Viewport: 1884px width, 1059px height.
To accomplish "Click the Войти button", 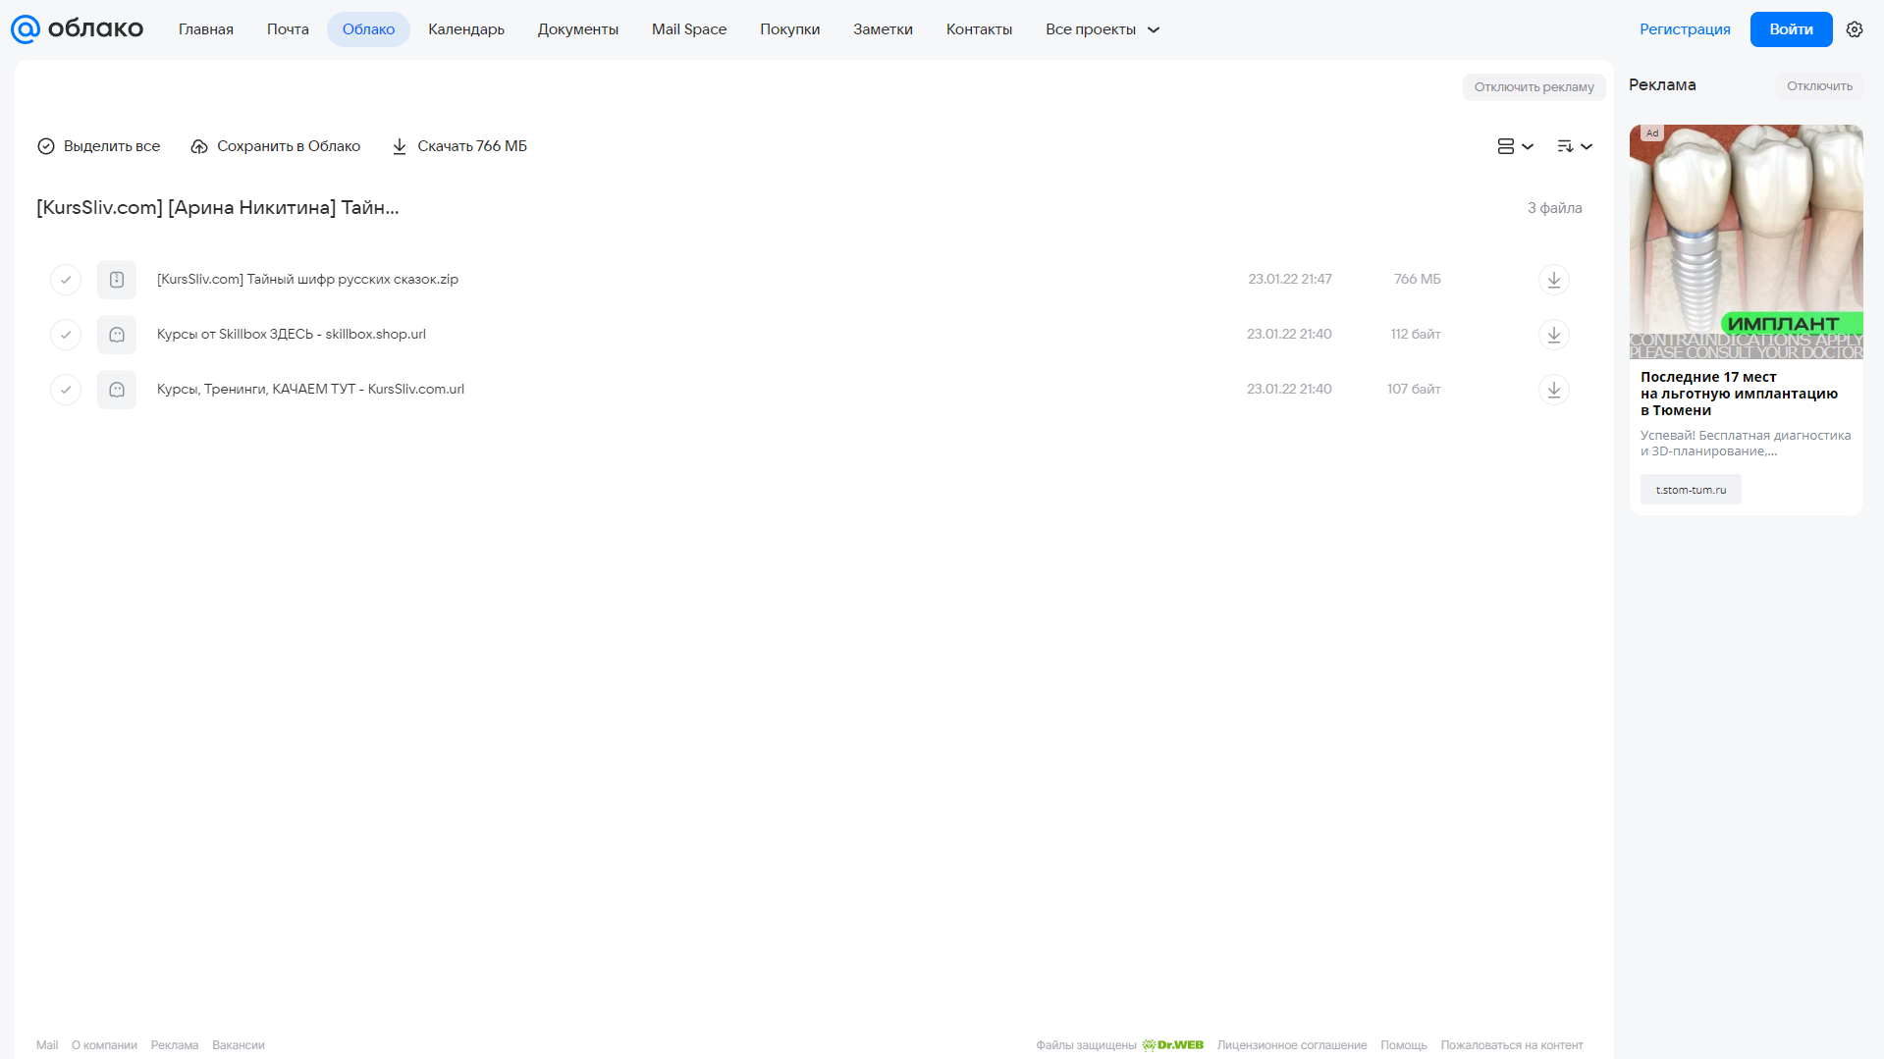I will [x=1791, y=29].
